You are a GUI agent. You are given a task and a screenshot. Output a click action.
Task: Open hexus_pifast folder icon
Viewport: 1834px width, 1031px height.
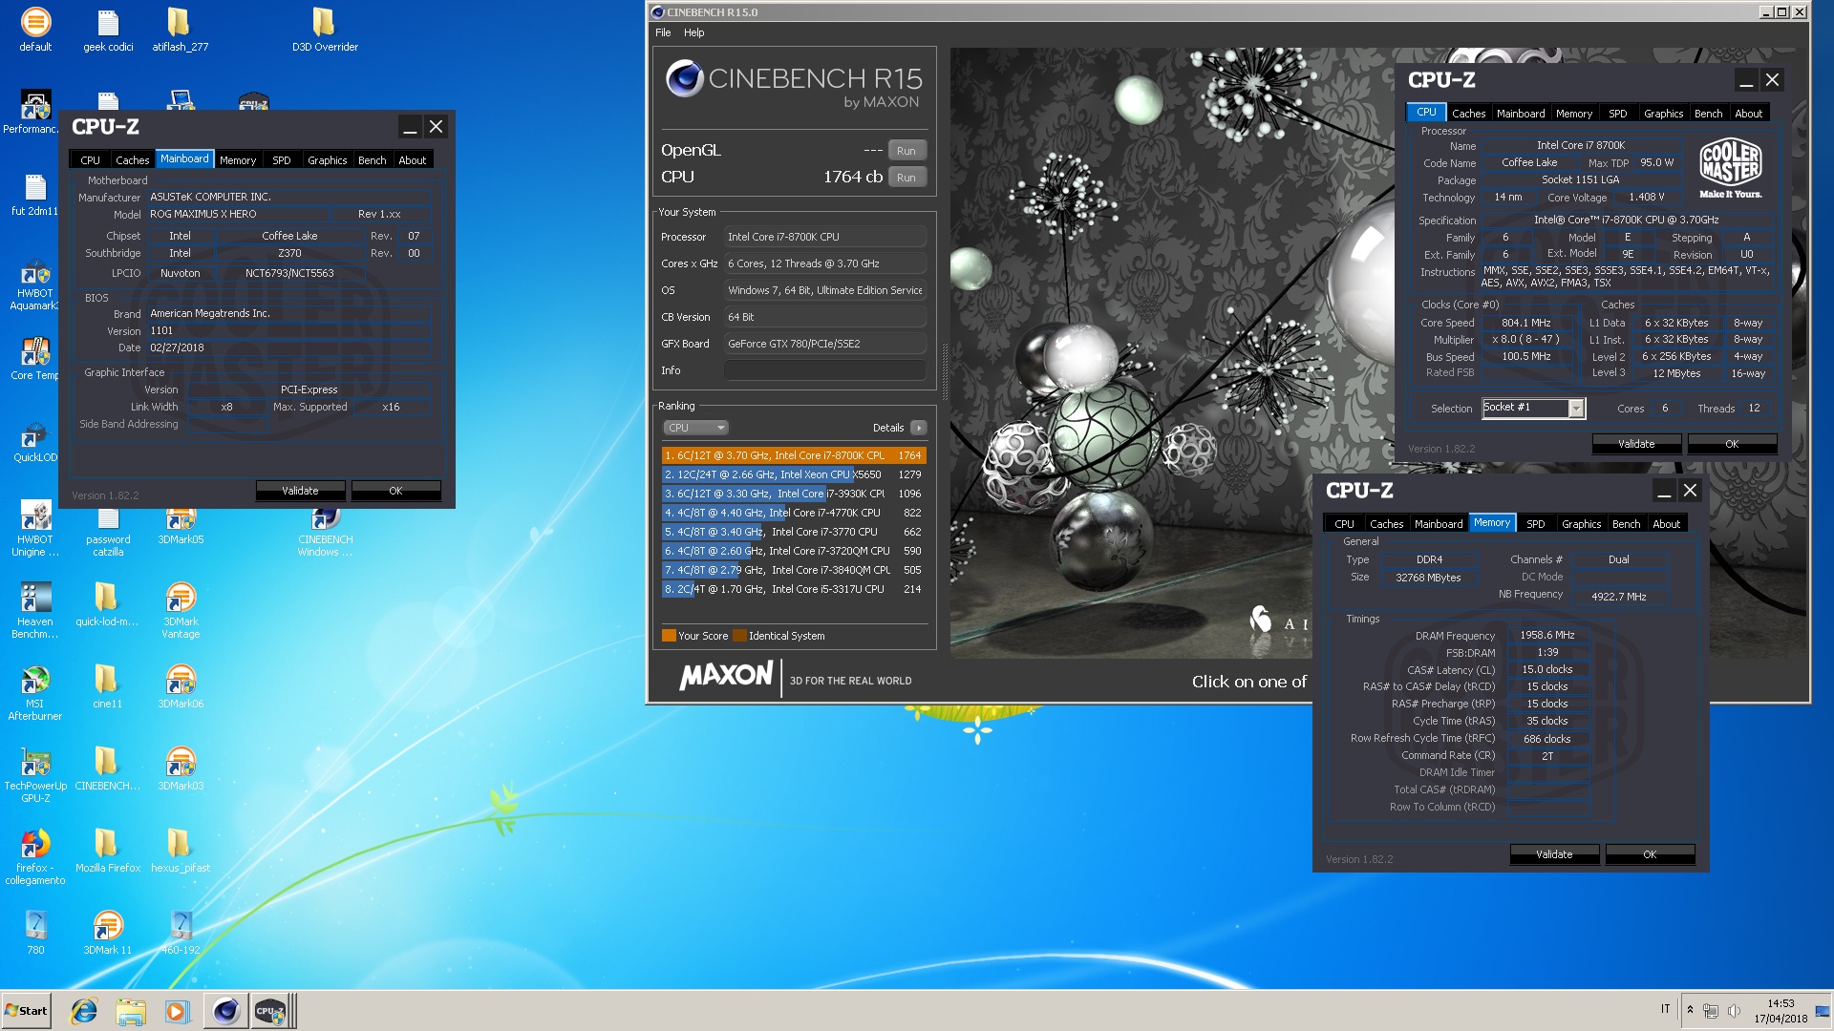pyautogui.click(x=180, y=852)
